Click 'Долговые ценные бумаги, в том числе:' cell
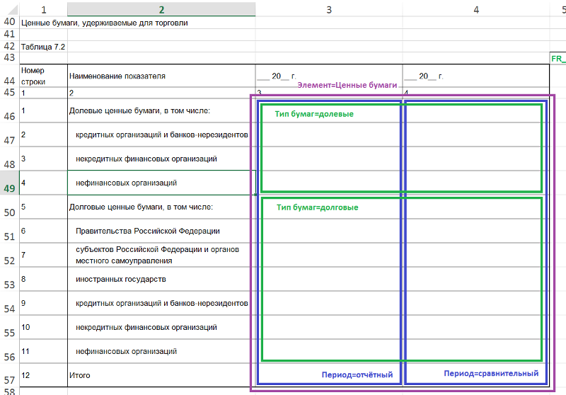 pyautogui.click(x=161, y=207)
